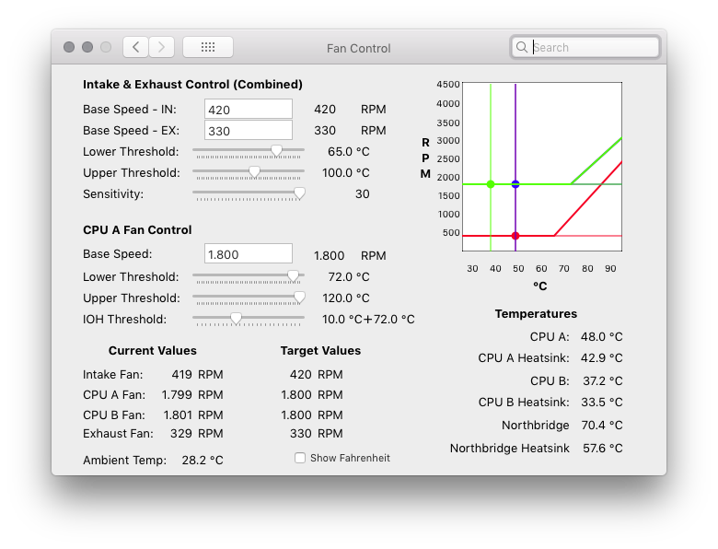Click the red close window button
718x549 pixels.
click(69, 47)
